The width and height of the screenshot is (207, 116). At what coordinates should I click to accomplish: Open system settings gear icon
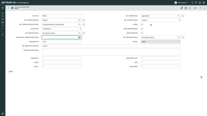pyautogui.click(x=204, y=3)
